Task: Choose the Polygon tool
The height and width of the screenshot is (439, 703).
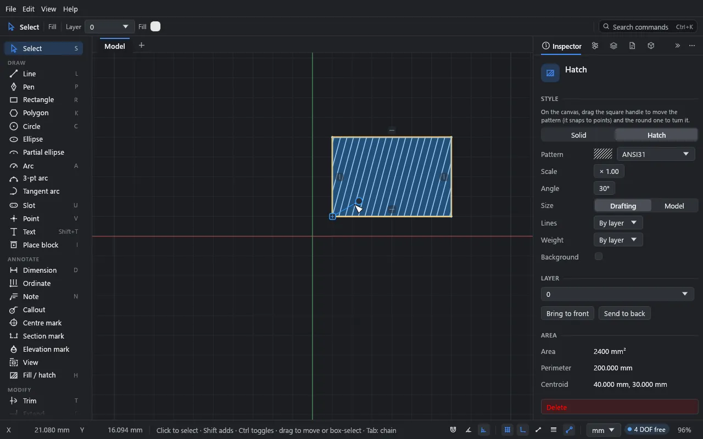Action: [x=43, y=113]
